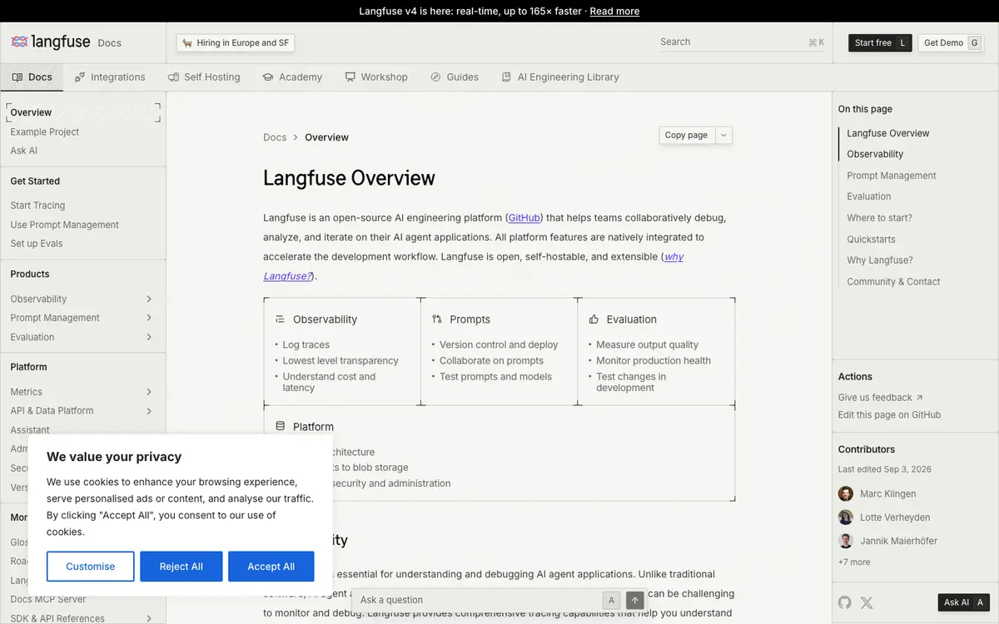This screenshot has height=624, width=999.
Task: Expand Observability in the sidebar
Action: pos(149,299)
